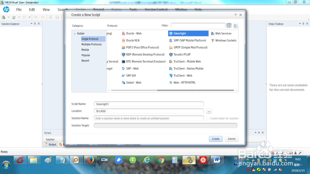This screenshot has height=174, width=310.
Task: Enable Create folder for solution checkbox
Action: click(x=208, y=118)
